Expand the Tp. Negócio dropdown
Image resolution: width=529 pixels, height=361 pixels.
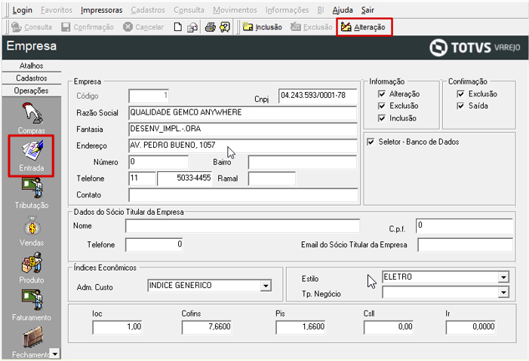pyautogui.click(x=503, y=292)
